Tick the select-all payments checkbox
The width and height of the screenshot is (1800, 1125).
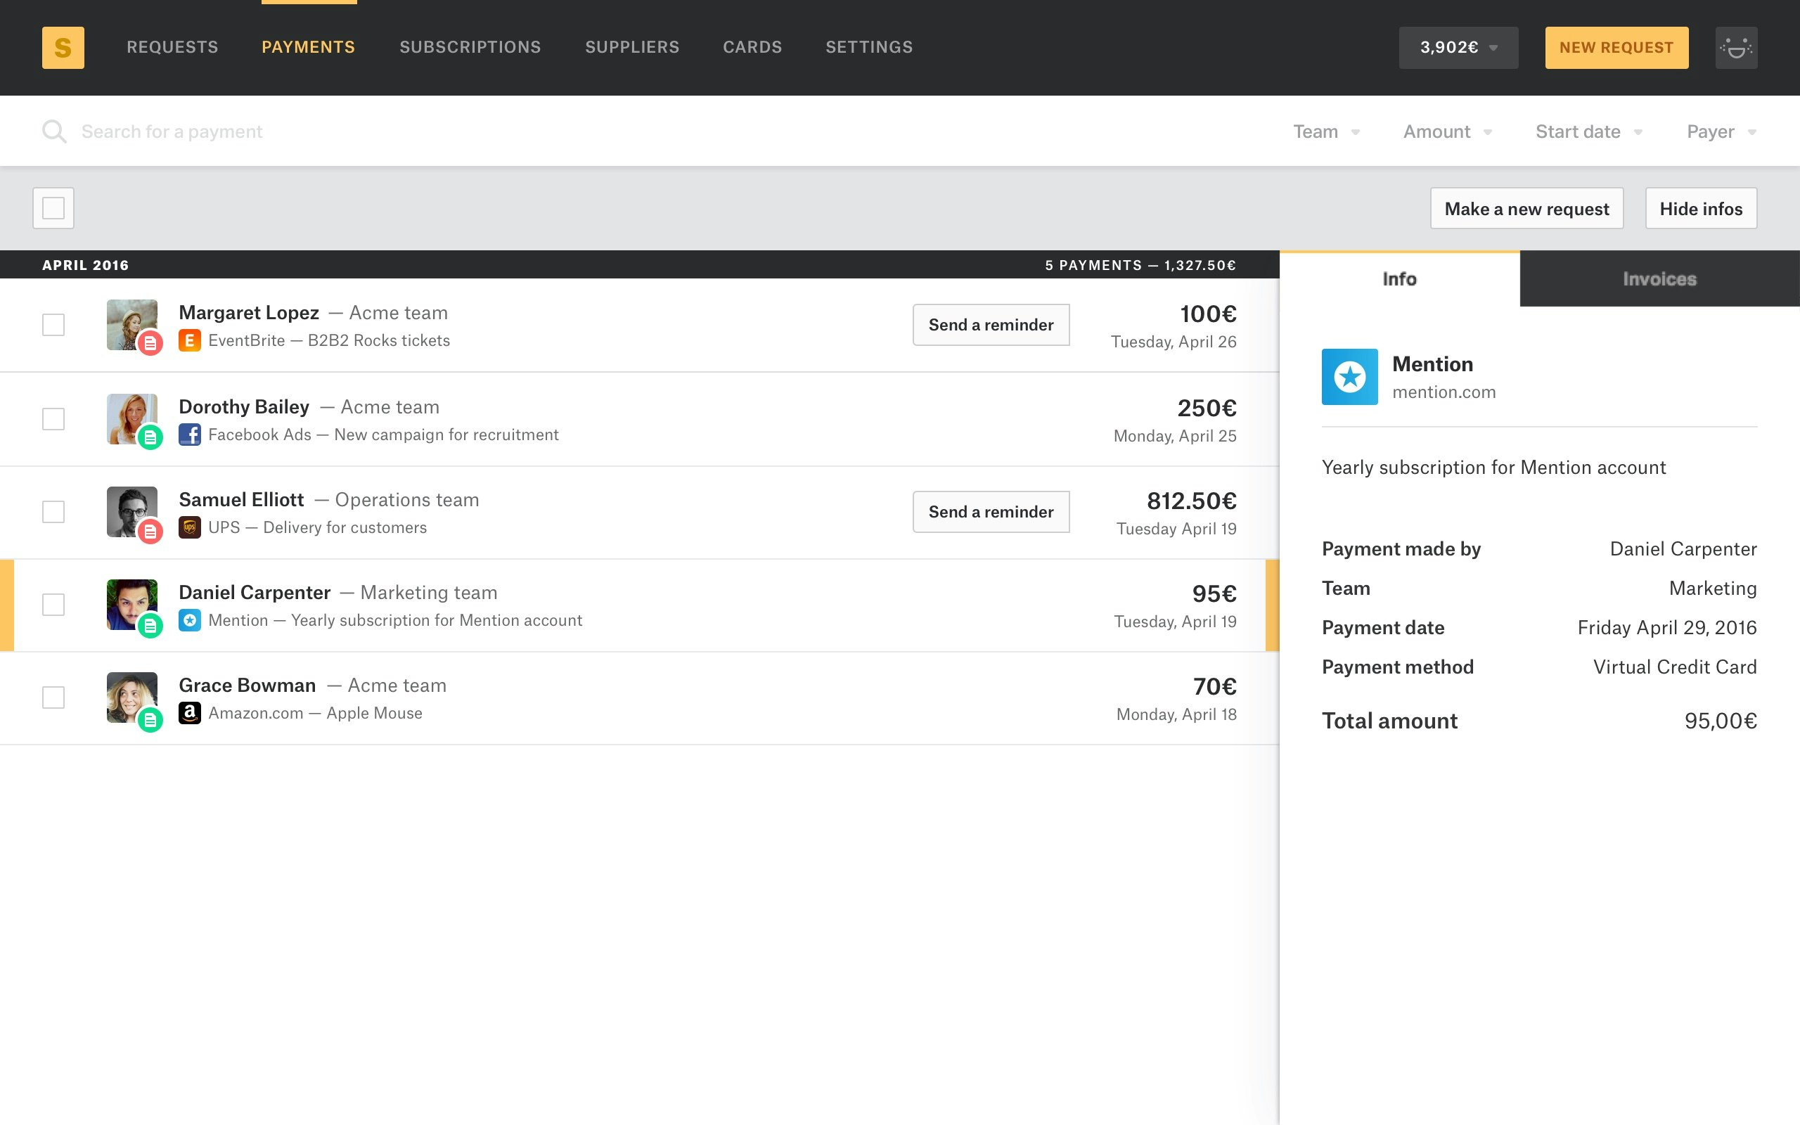point(53,208)
